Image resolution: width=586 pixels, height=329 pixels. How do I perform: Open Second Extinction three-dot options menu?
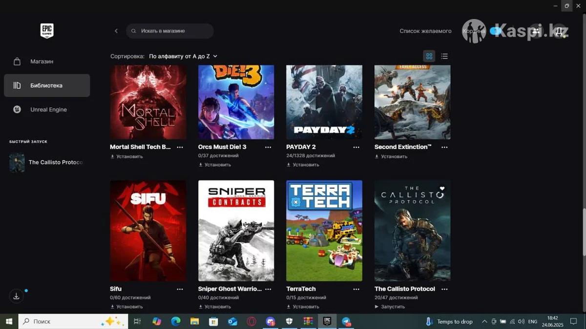pos(444,147)
